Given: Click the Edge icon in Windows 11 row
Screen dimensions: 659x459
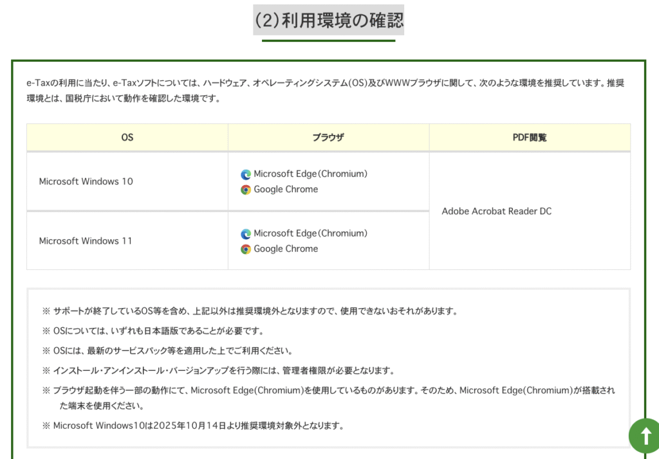Looking at the screenshot, I should point(246,234).
